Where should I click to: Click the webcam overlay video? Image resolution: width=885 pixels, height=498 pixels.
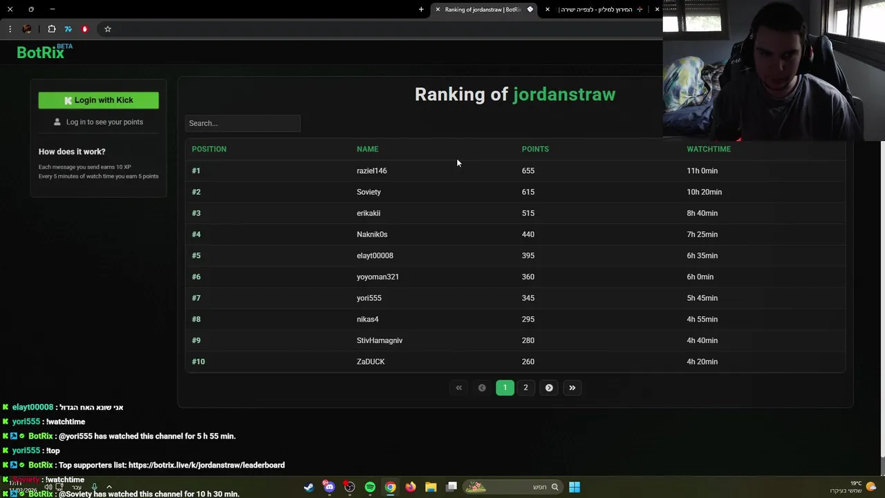click(x=774, y=71)
